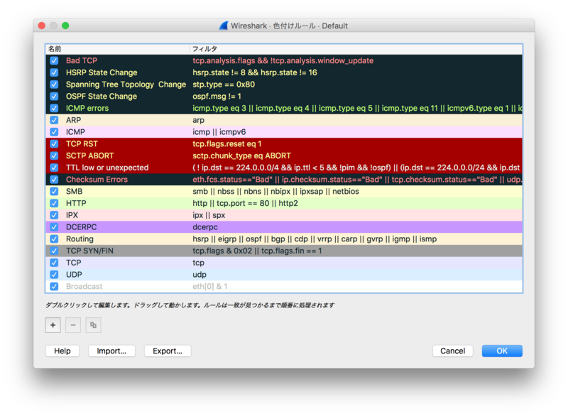Click the filter http || tcp.port == 80 || http2

point(245,203)
